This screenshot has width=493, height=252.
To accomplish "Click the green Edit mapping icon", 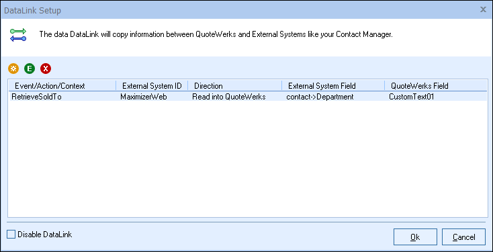I will tap(30, 69).
